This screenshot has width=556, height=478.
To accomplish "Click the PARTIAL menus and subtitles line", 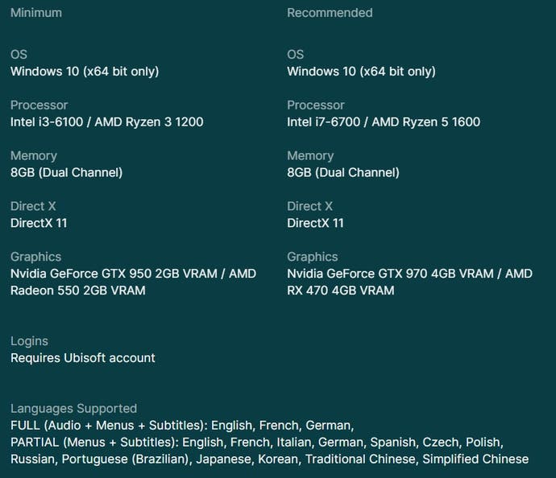I will (257, 443).
